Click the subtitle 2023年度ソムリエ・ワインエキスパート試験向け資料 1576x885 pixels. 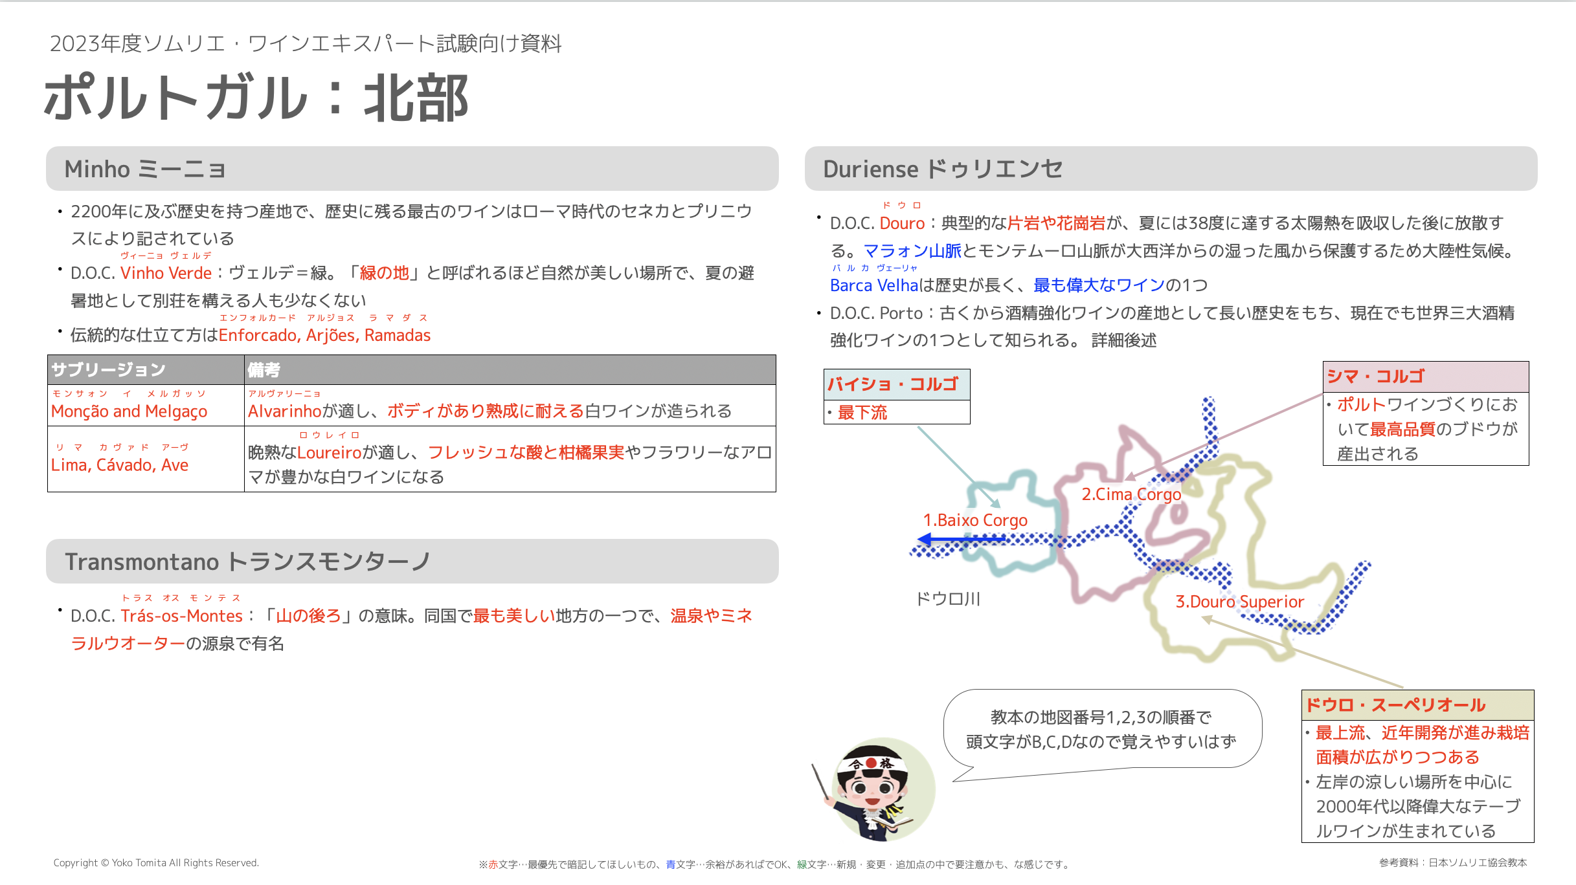pos(306,43)
